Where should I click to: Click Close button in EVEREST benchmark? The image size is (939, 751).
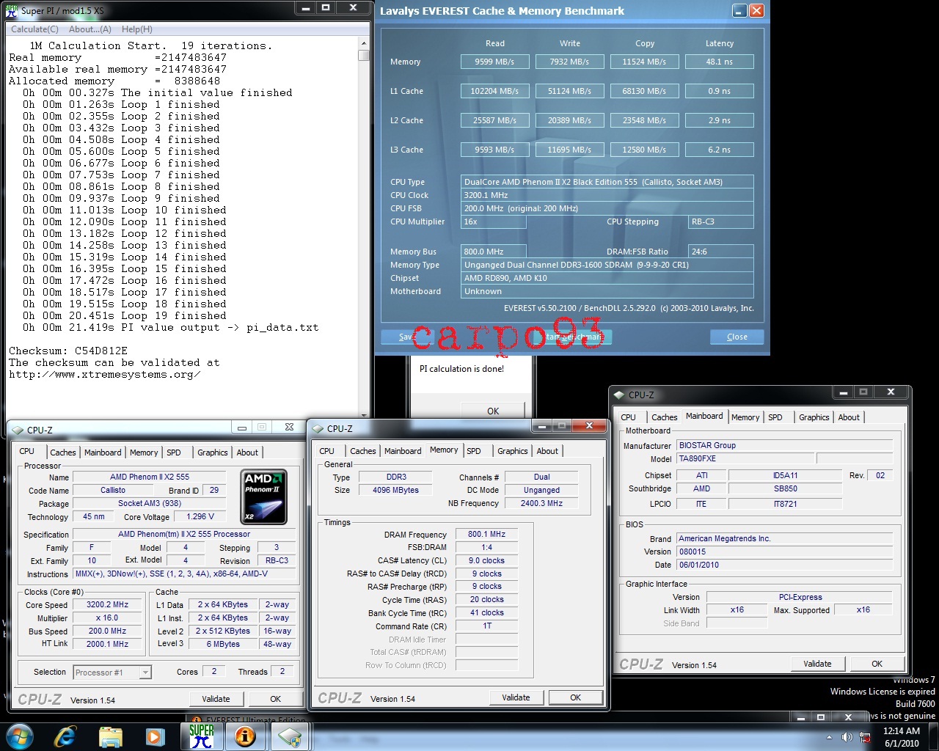pos(737,337)
